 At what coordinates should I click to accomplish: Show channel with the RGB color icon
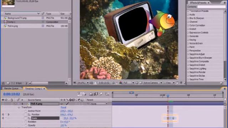[121, 83]
